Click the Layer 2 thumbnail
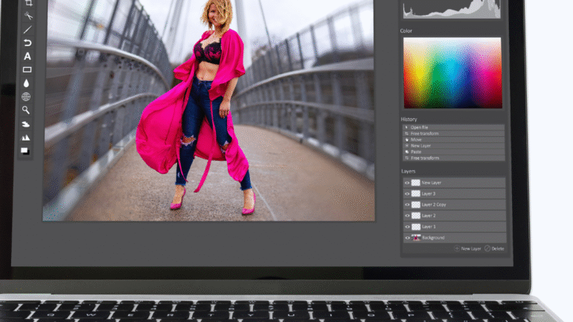 pyautogui.click(x=416, y=216)
